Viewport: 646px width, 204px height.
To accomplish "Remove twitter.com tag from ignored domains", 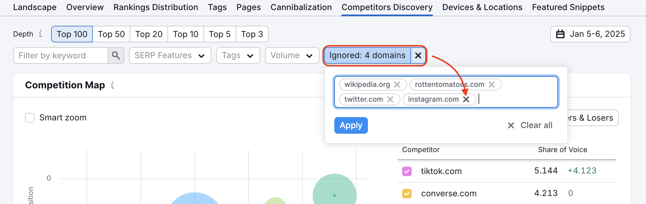I will point(390,99).
